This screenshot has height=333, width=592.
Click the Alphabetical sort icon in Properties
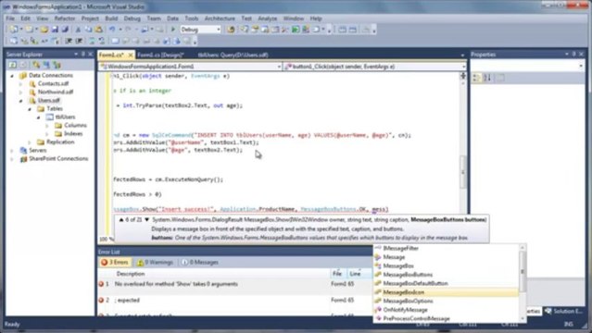point(487,78)
